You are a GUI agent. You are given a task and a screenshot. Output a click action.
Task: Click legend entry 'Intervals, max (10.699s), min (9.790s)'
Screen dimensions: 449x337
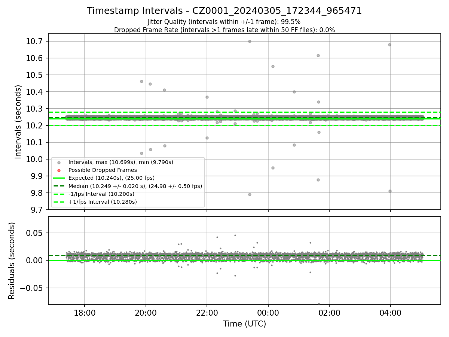121,162
